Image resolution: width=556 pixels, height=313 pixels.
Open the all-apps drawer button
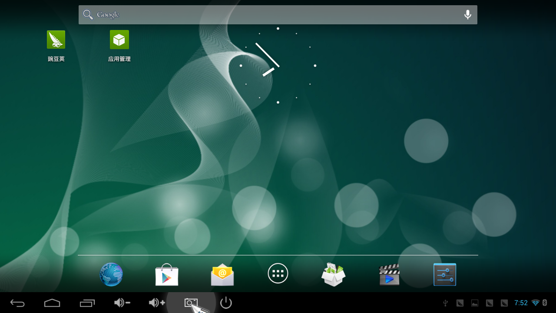click(x=278, y=274)
